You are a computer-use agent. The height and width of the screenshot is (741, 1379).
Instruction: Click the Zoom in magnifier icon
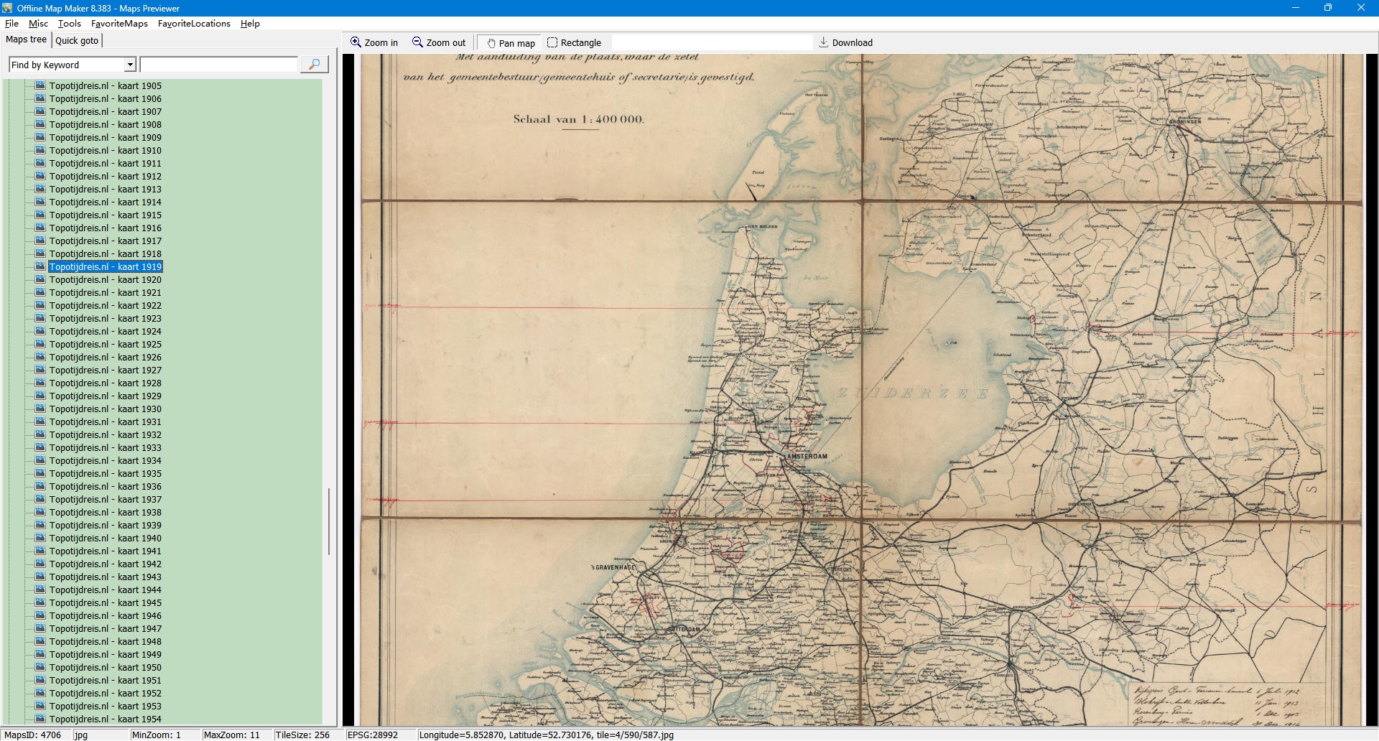pyautogui.click(x=356, y=42)
